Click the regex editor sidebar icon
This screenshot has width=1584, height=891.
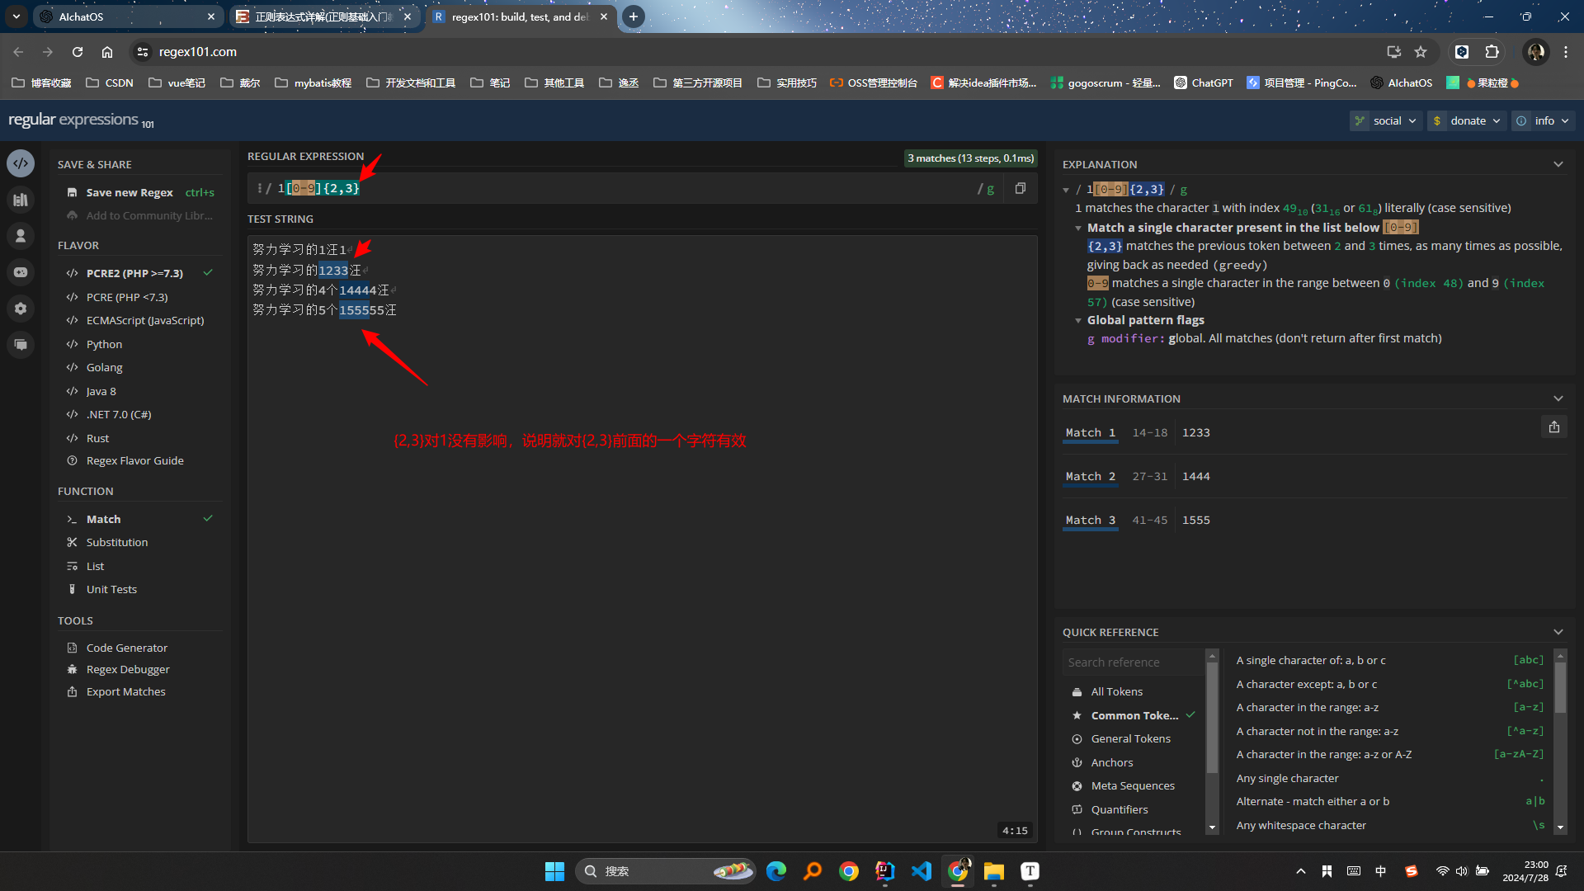pos(21,163)
